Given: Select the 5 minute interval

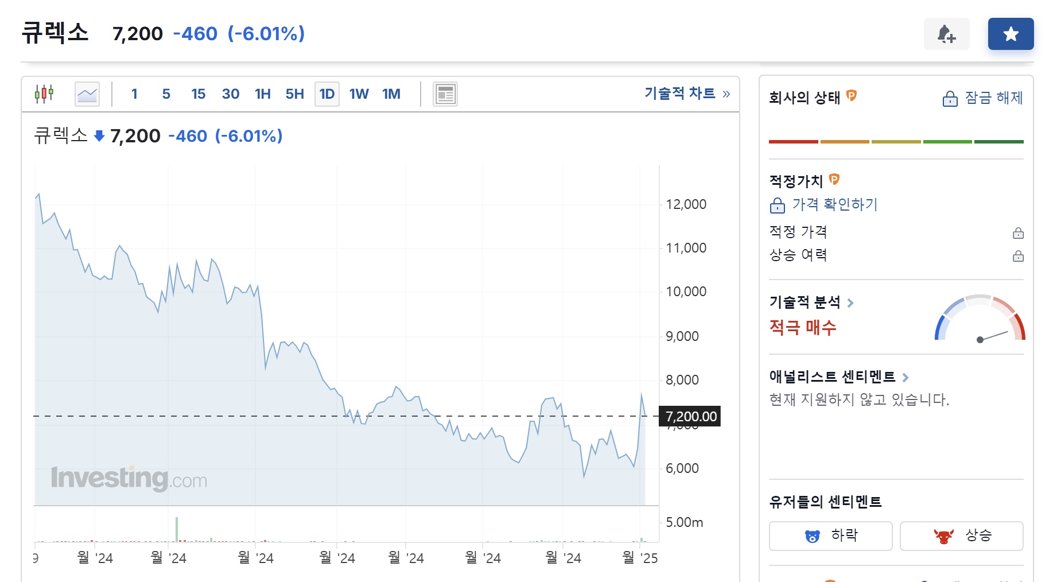Looking at the screenshot, I should [166, 94].
